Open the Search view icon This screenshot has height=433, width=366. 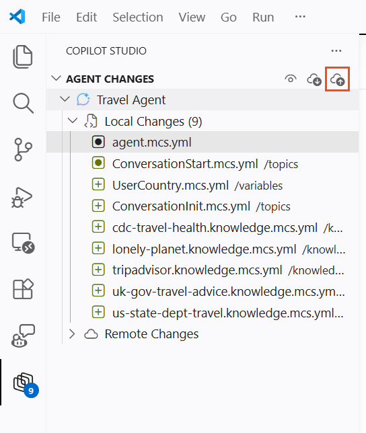coord(23,104)
